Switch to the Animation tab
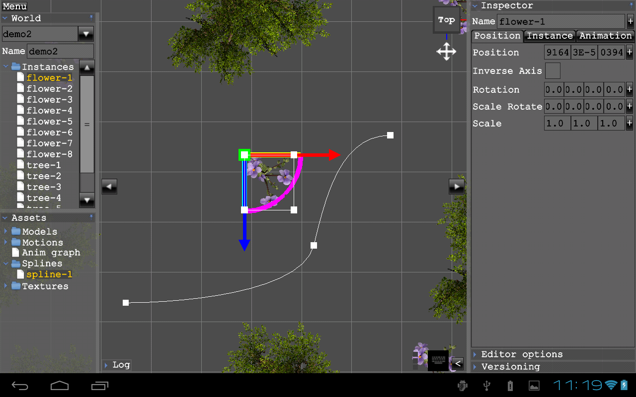636x397 pixels. click(x=605, y=36)
